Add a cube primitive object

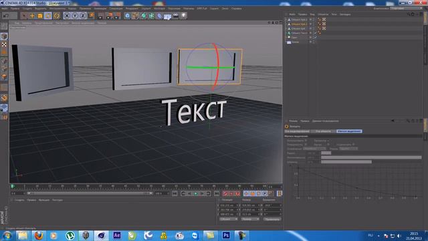pos(127,16)
